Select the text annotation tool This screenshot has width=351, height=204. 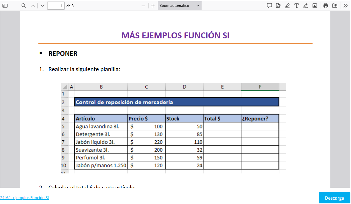(x=296, y=6)
